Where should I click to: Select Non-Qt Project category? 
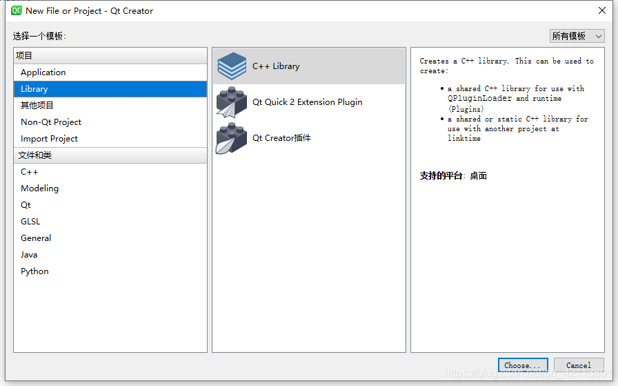(x=110, y=122)
